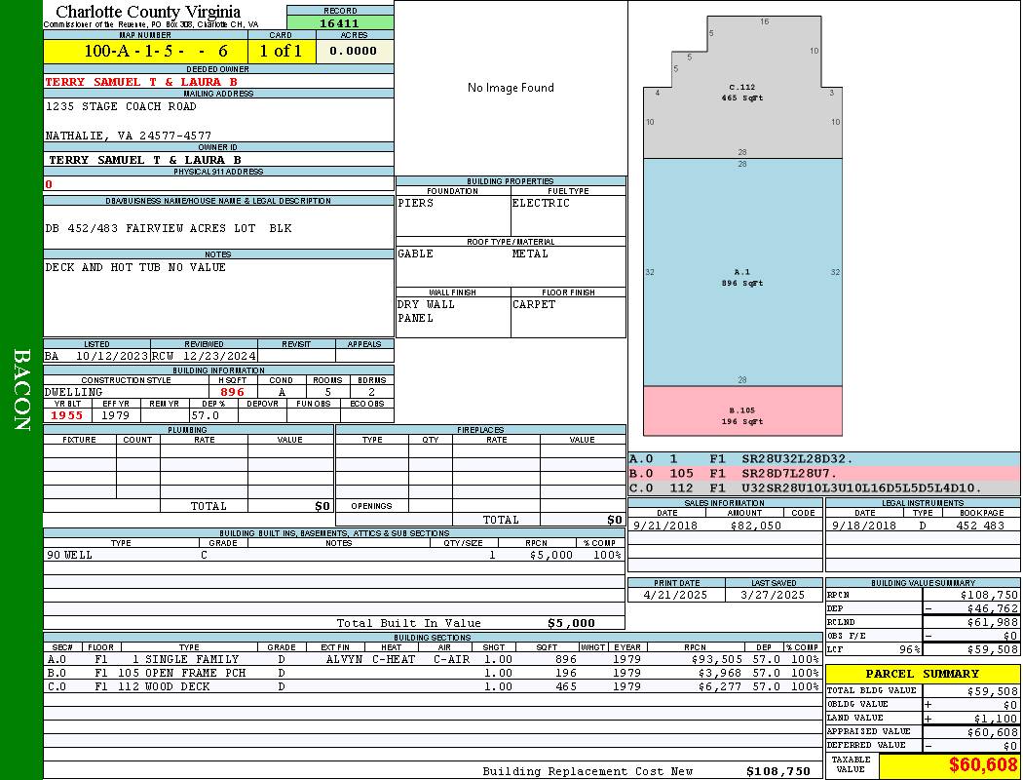Select deeded owner TERRY SAMUEL T & LAURA B in red
Screen dimensions: 1023x780
[141, 82]
